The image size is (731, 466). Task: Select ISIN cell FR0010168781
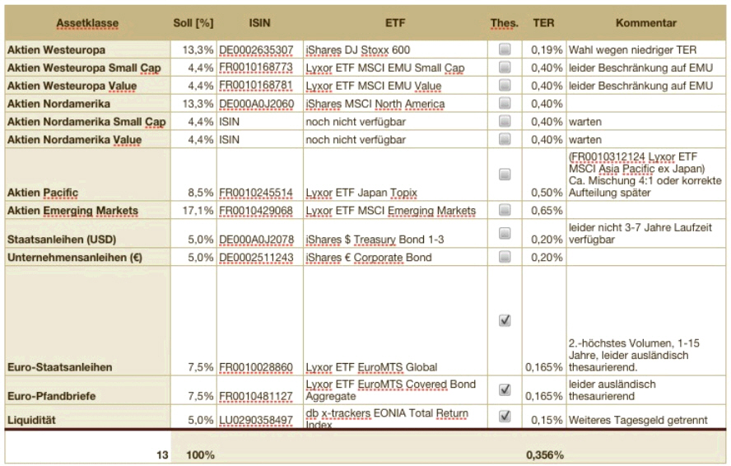tap(259, 86)
